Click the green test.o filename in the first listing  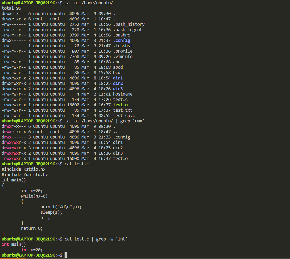120,105
